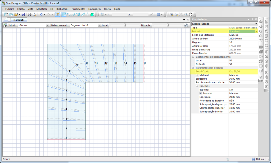Click the green 3D cube view icon
This screenshot has width=271, height=163.
[x=92, y=14]
